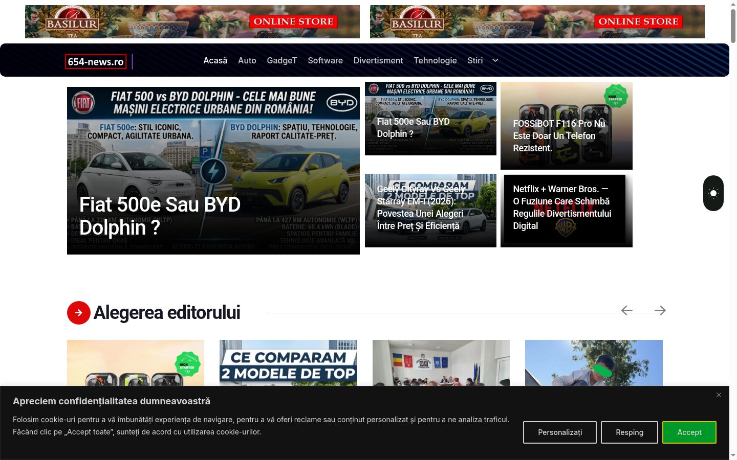The image size is (737, 460).
Task: Read the FOSSiBOT F116 Pro article
Action: click(567, 126)
